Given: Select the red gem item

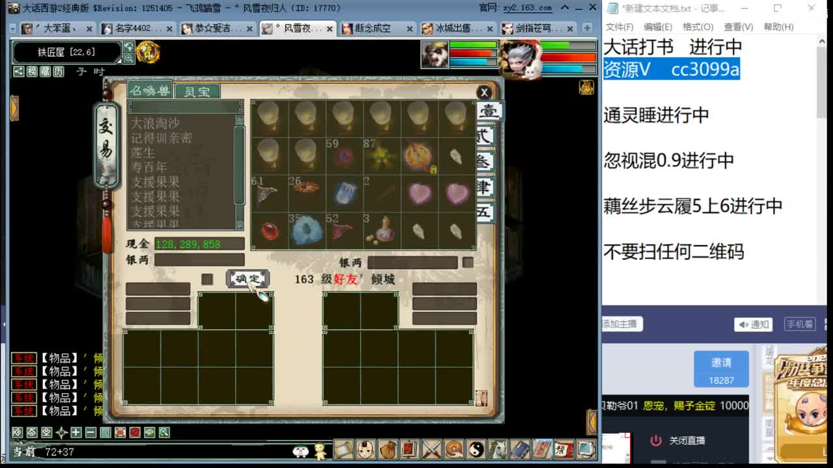Looking at the screenshot, I should coord(269,231).
